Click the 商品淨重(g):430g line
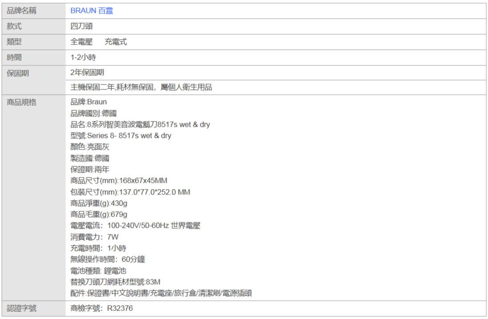This screenshot has width=488, height=319. (x=99, y=203)
